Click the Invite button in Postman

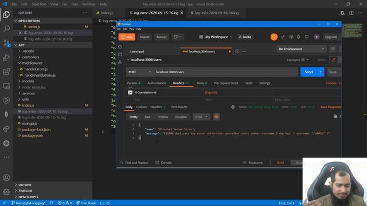pos(245,37)
